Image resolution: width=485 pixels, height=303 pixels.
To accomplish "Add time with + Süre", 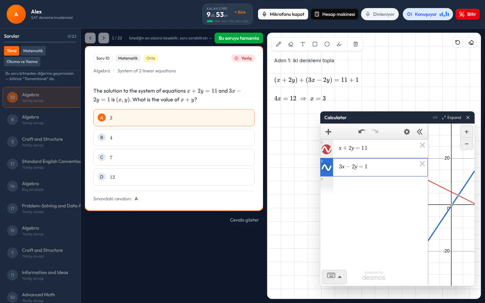I will pyautogui.click(x=240, y=12).
